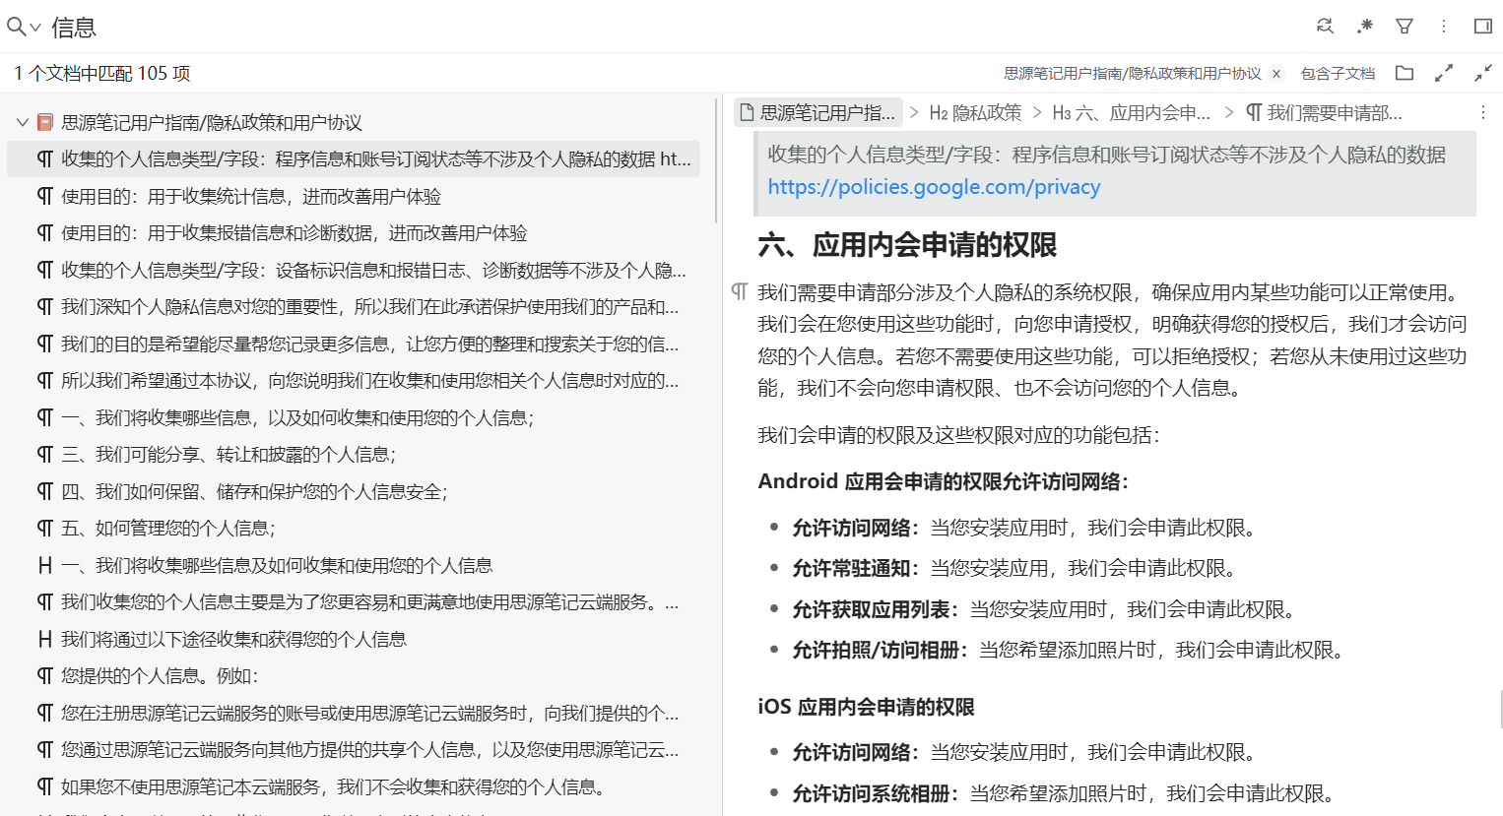Open the search type filter funnel icon
Viewport: 1503px width, 816px height.
(x=1405, y=27)
